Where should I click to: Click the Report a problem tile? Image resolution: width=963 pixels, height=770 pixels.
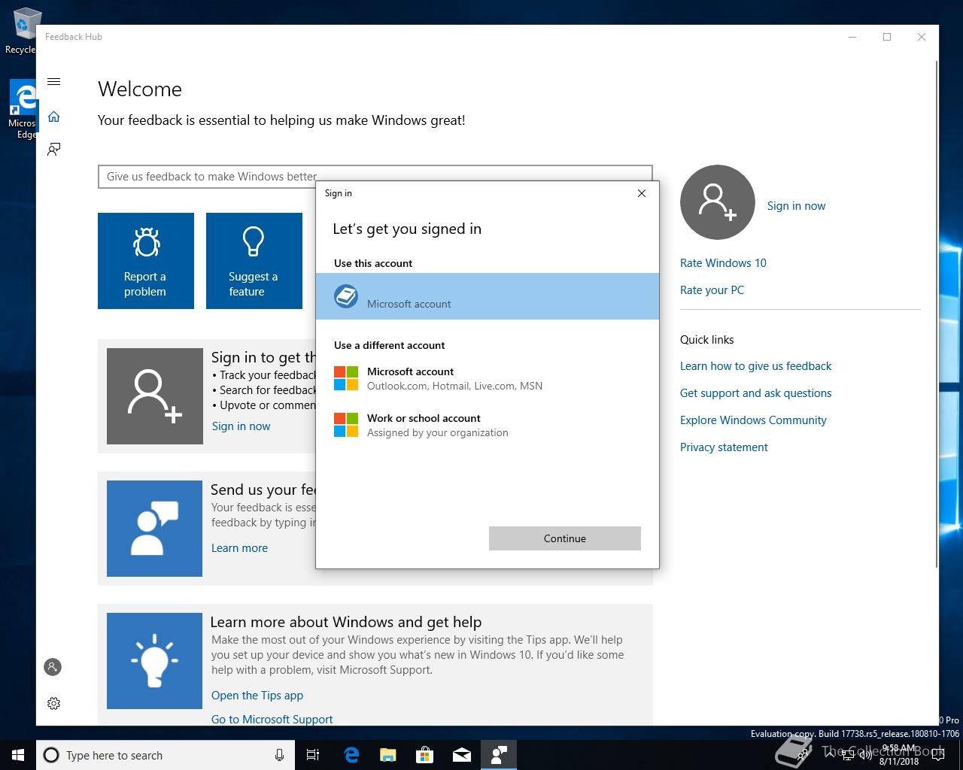coord(146,261)
